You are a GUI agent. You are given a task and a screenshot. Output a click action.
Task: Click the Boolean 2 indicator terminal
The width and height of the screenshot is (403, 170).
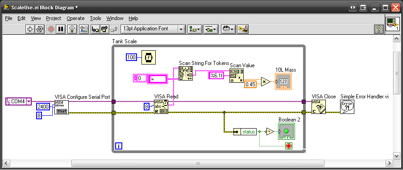tap(287, 131)
